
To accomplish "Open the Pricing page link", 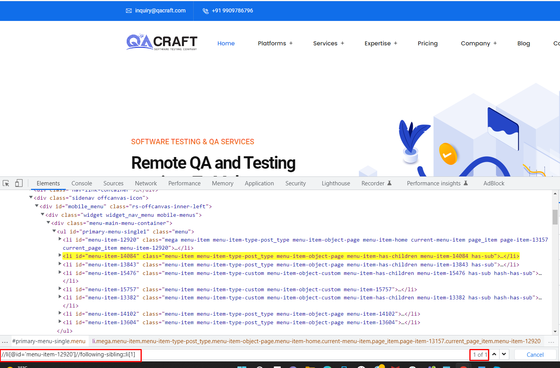I will point(428,43).
